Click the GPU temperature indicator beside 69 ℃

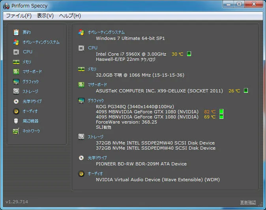pyautogui.click(x=221, y=116)
